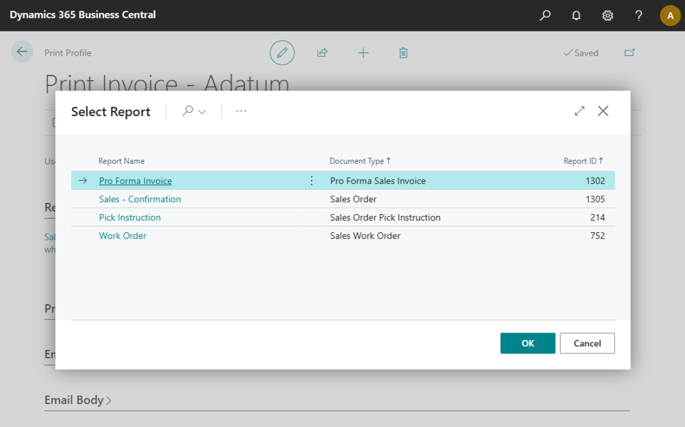685x427 pixels.
Task: Click the Sales Order document type cell
Action: [x=353, y=199]
